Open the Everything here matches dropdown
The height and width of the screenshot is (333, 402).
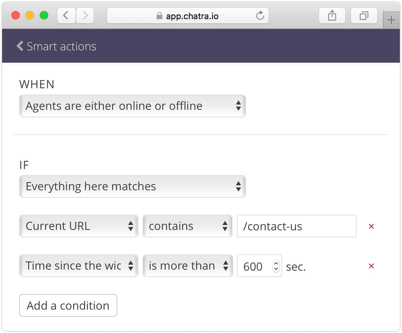click(132, 186)
